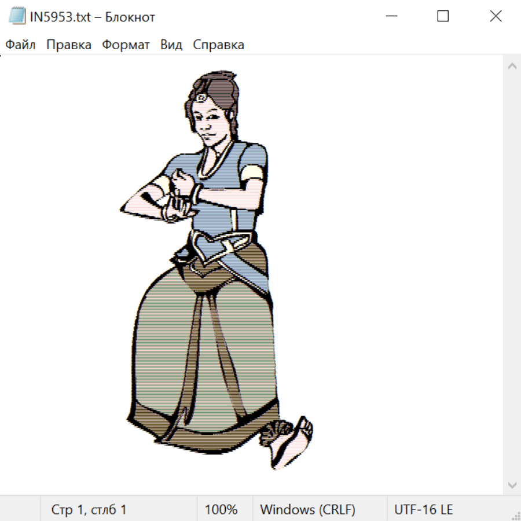The height and width of the screenshot is (521, 521).
Task: Click the IN5953.txt title bar text
Action: 93,17
